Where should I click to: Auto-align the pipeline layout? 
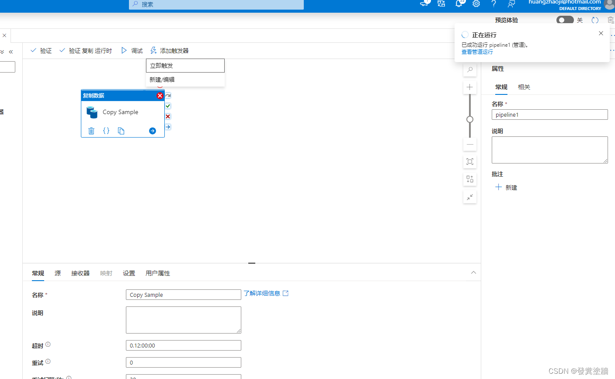[470, 179]
